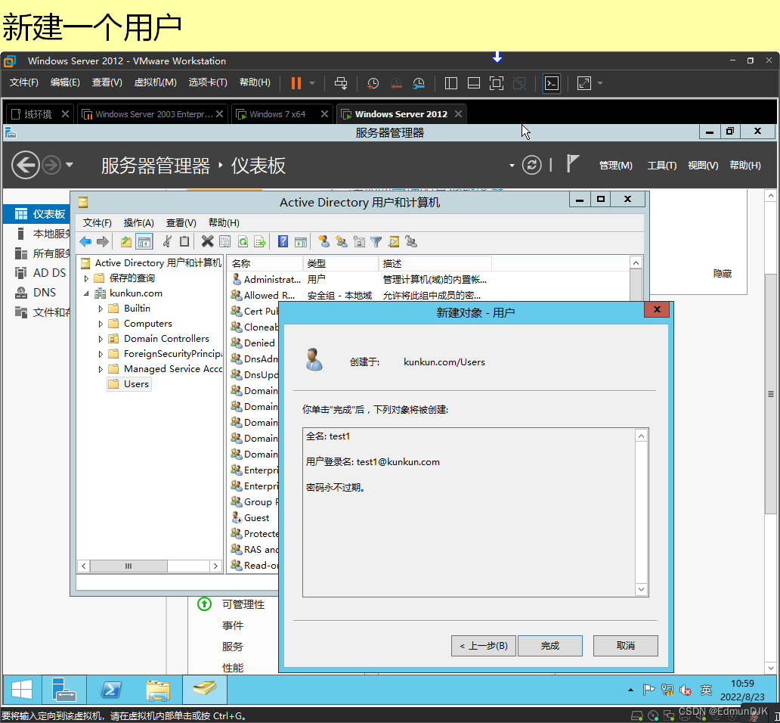Click the 隐藏 link in Server Manager

pyautogui.click(x=723, y=273)
